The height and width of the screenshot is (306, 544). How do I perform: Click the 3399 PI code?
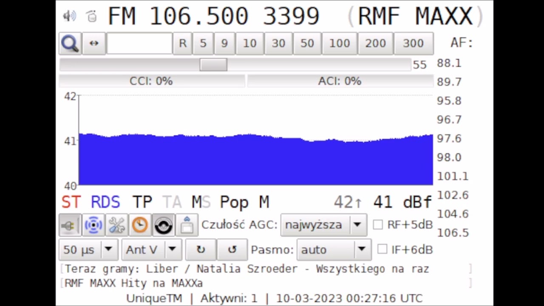pyautogui.click(x=291, y=16)
